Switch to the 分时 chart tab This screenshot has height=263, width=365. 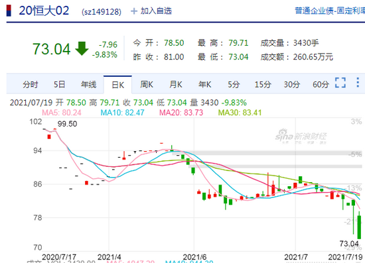(x=31, y=84)
